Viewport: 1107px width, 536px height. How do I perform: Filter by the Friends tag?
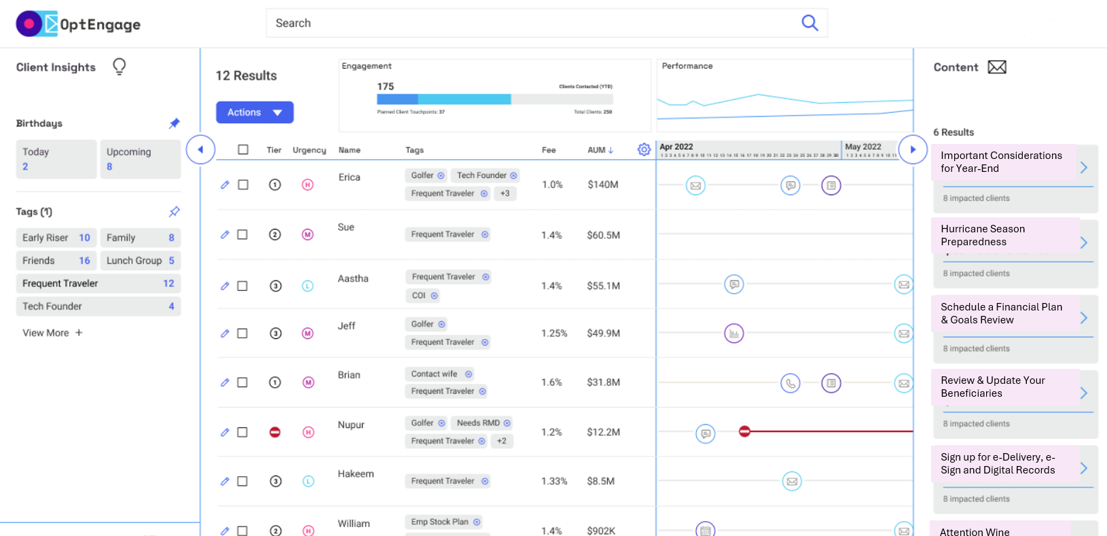[56, 261]
